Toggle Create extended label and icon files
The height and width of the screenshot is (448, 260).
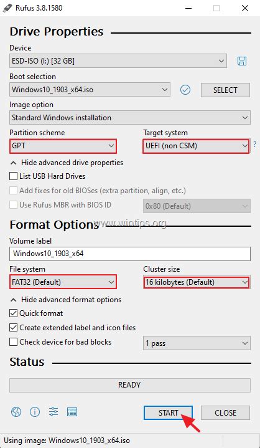13,328
